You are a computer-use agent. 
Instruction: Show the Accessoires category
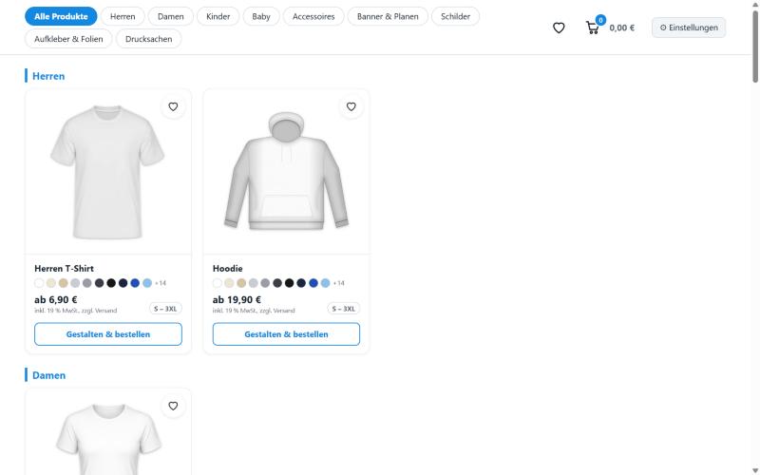[x=313, y=16]
